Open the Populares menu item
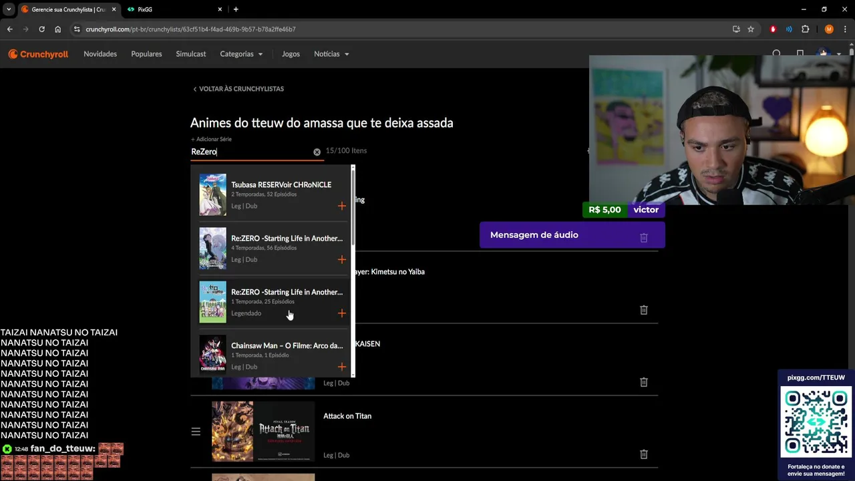The image size is (855, 481). (146, 54)
